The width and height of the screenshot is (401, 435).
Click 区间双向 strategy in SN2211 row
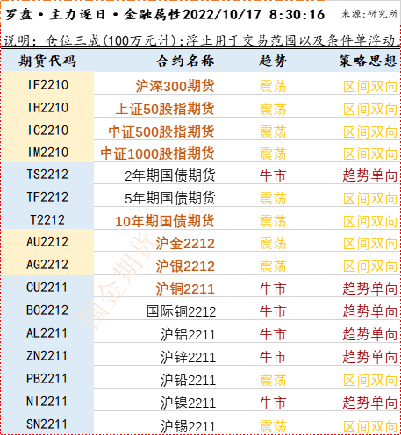point(370,426)
